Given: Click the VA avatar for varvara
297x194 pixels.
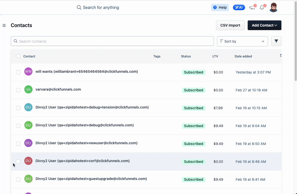Looking at the screenshot, I should [28, 89].
